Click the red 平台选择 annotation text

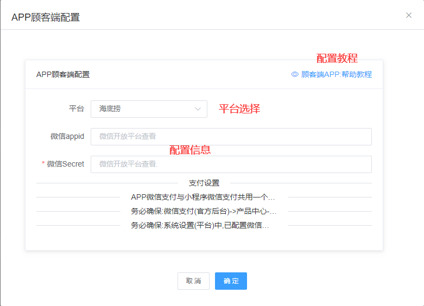[x=239, y=109]
